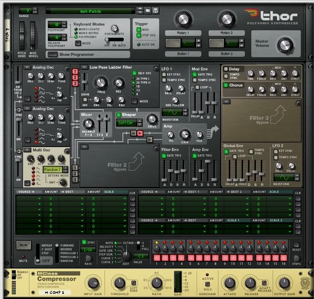Open second Analog Osc type selector arrow
The width and height of the screenshot is (314, 299).
[x=27, y=108]
